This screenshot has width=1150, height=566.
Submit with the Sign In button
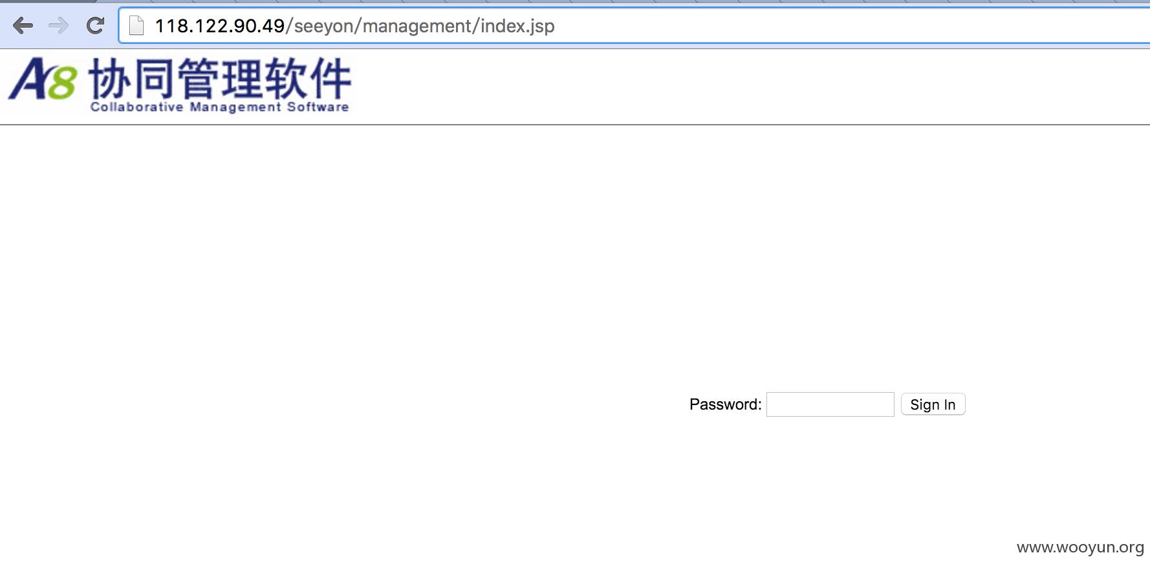[933, 404]
